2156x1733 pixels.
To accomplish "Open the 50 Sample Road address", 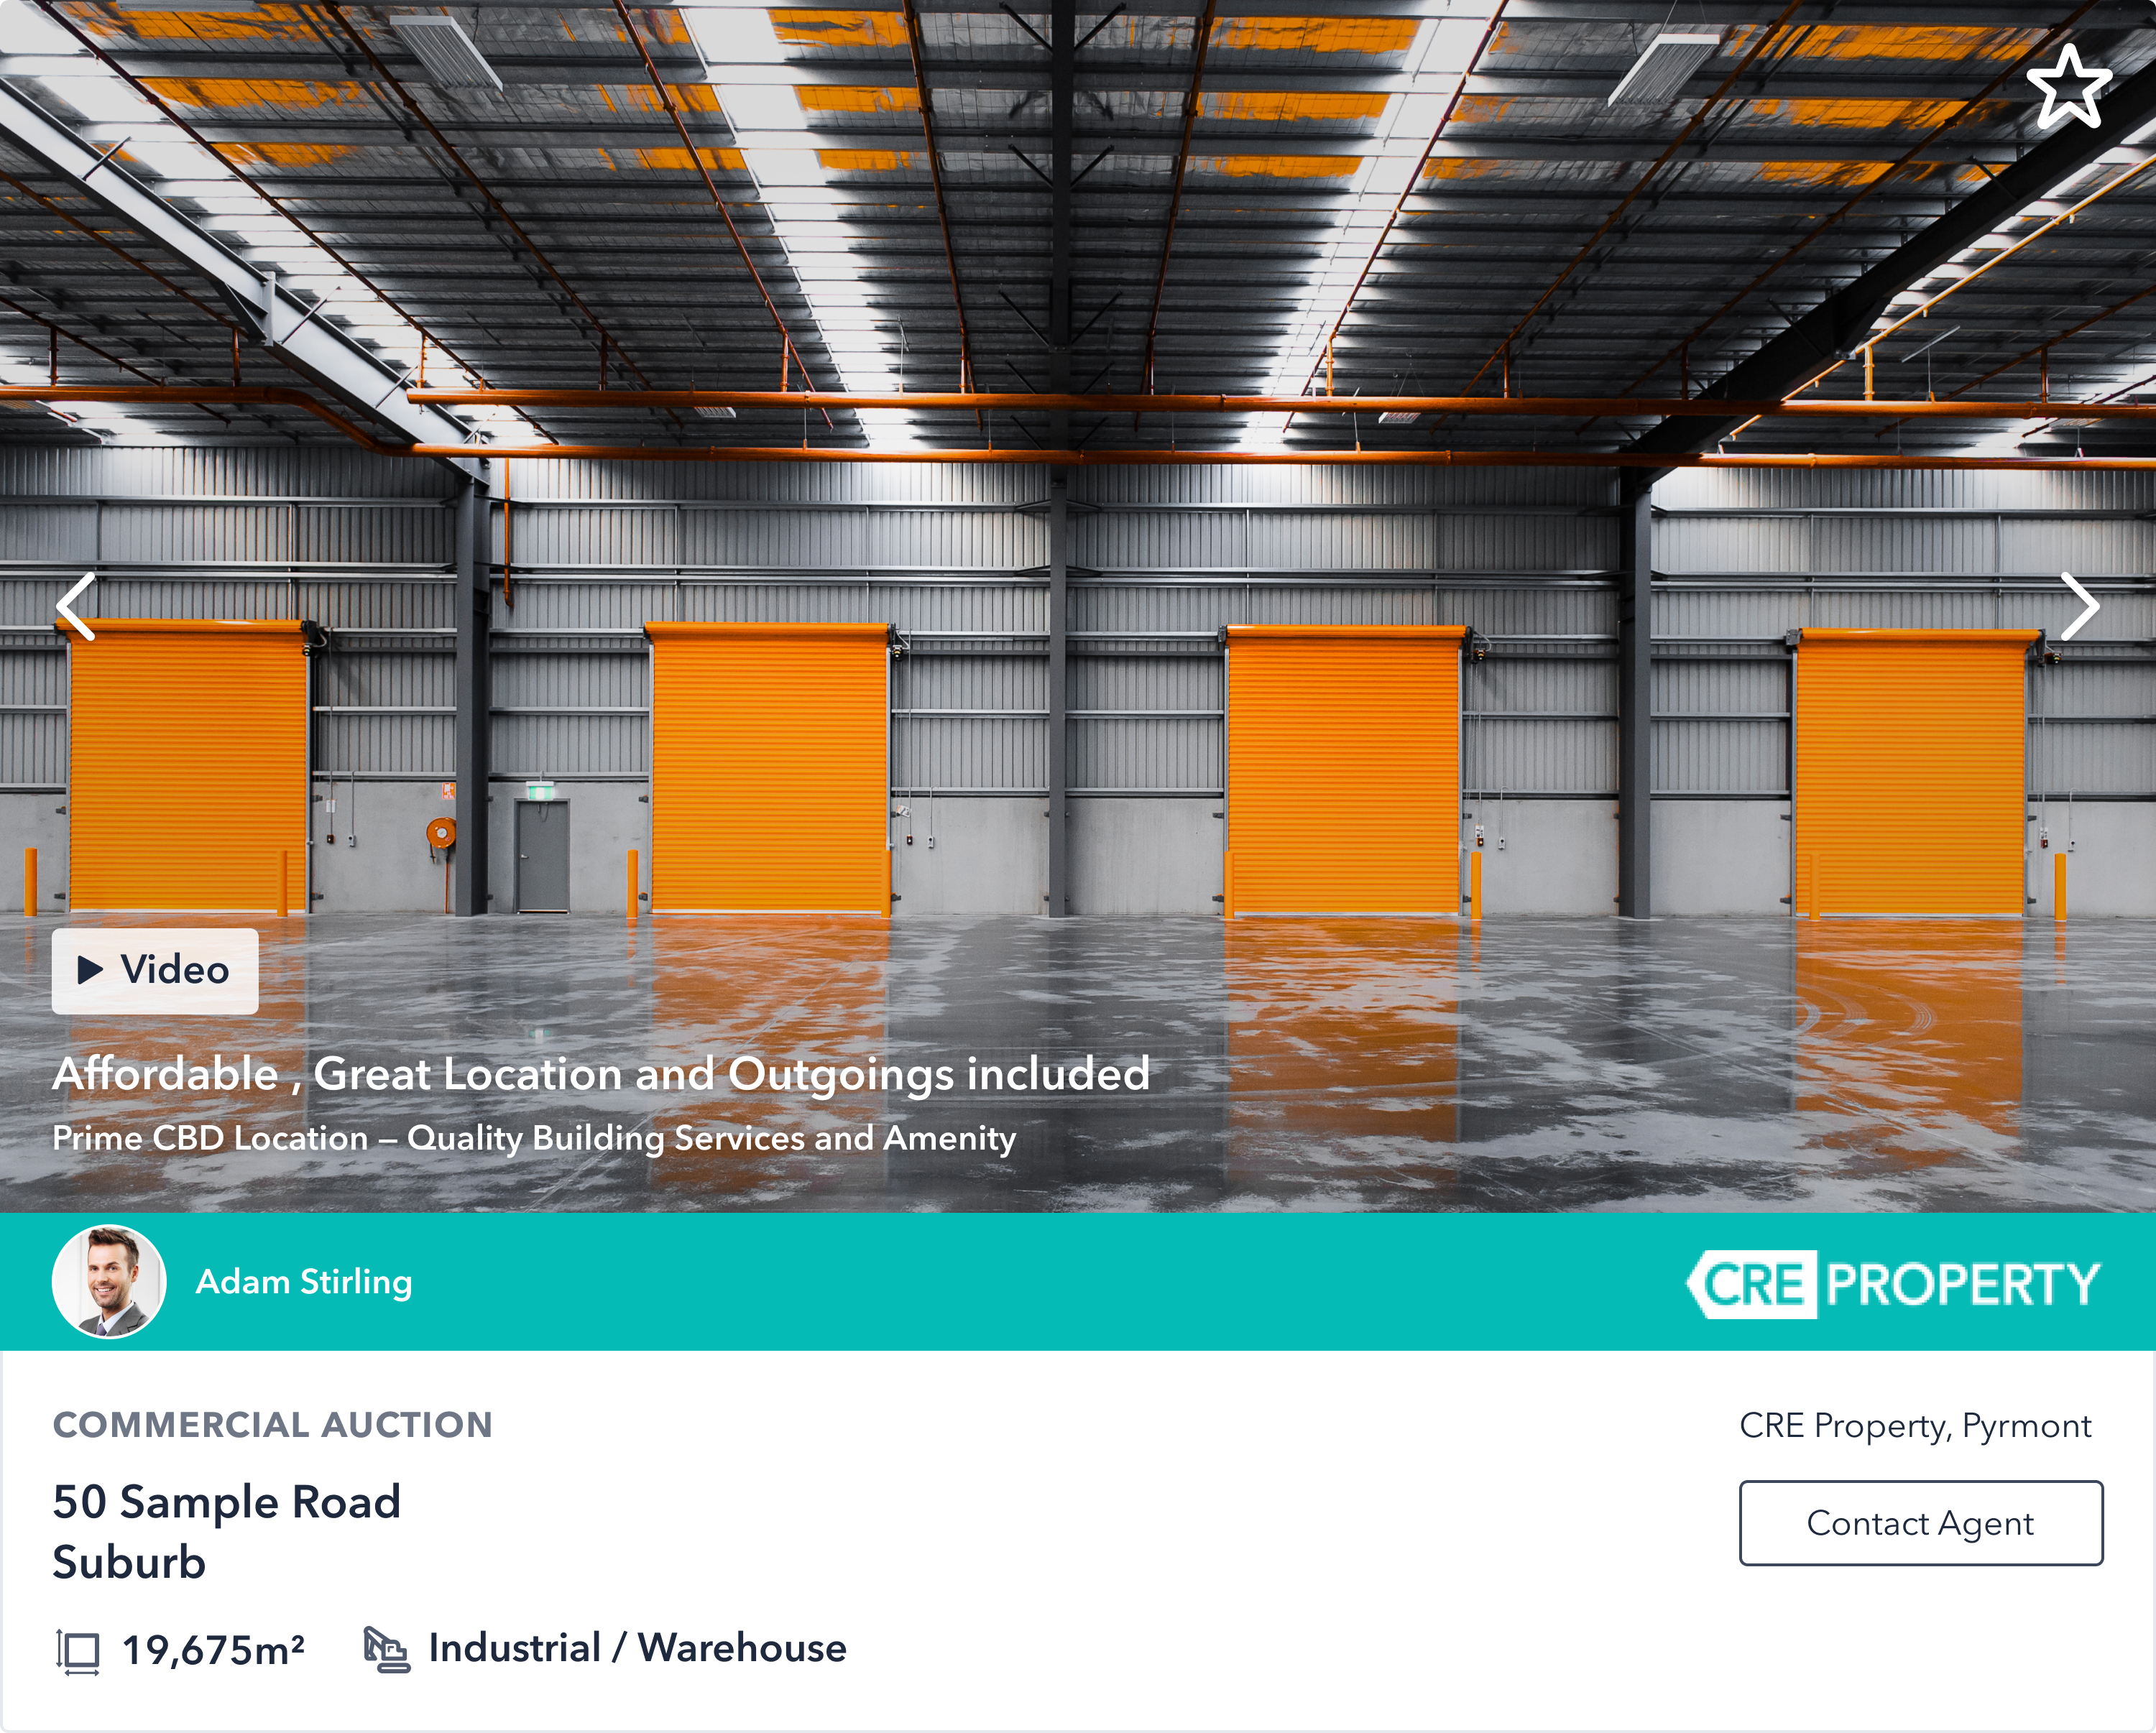I will click(x=227, y=1502).
